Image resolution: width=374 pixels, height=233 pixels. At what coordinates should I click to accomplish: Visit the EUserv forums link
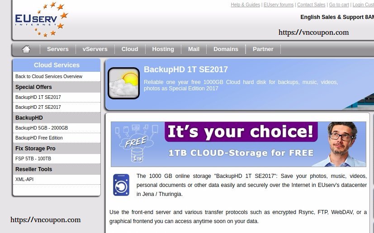(x=279, y=5)
